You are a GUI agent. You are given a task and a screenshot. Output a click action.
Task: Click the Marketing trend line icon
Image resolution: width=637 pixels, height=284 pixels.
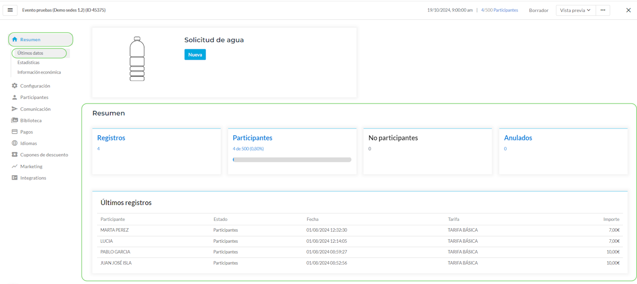pos(14,166)
